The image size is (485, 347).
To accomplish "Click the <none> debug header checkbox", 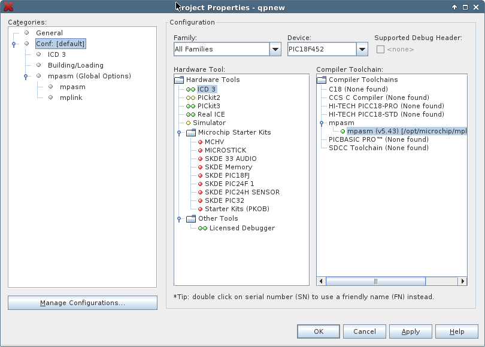I will pyautogui.click(x=381, y=49).
